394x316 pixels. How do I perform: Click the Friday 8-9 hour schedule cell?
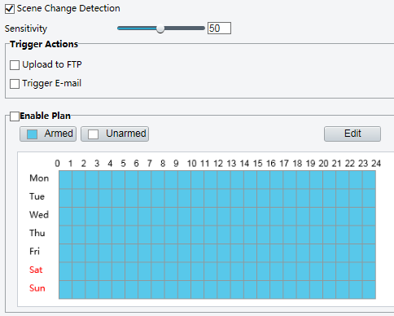click(x=171, y=253)
